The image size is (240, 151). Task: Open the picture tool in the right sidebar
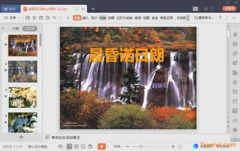[235, 111]
